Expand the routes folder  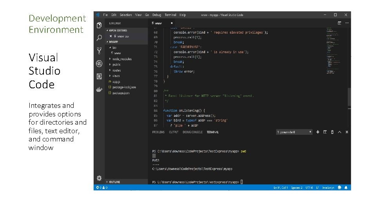pos(127,70)
